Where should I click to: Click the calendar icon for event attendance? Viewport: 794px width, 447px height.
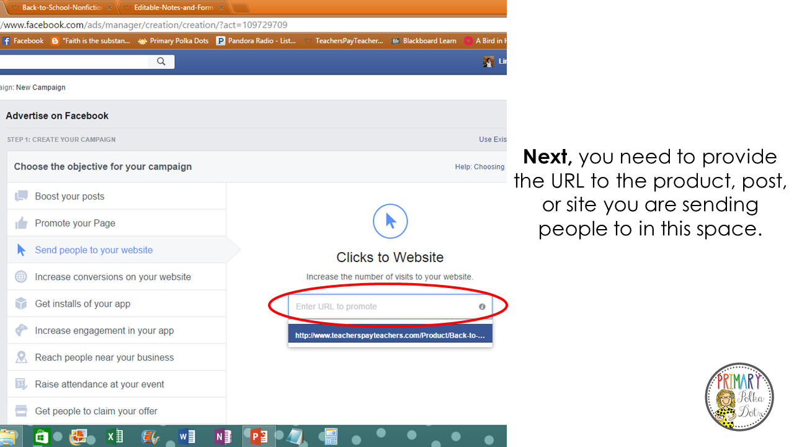pyautogui.click(x=21, y=384)
